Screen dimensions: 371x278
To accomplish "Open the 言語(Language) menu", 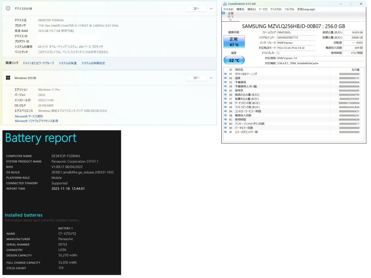I will (306, 9).
